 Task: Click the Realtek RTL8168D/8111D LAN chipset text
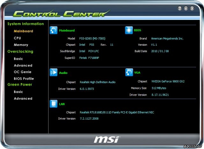click(117, 112)
